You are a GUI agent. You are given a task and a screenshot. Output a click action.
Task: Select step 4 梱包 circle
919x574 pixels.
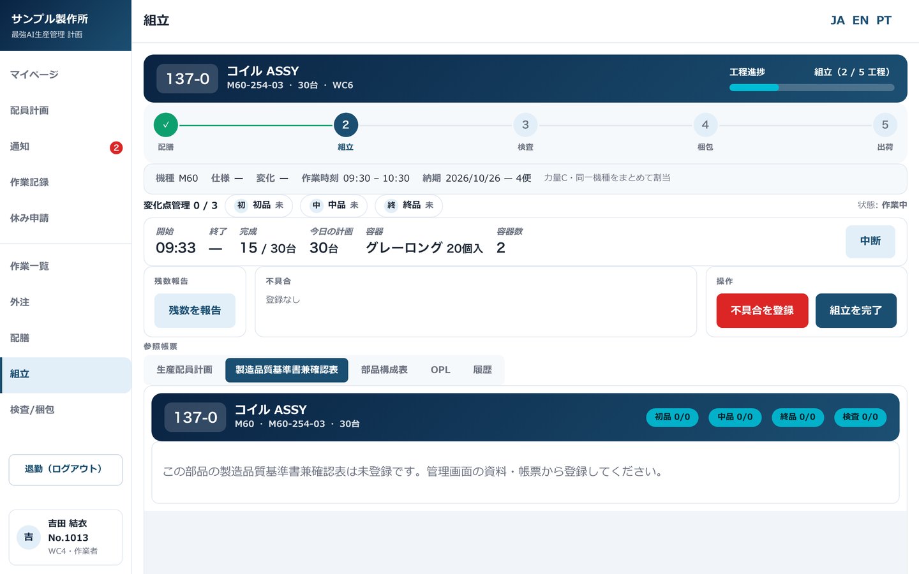[x=705, y=125]
